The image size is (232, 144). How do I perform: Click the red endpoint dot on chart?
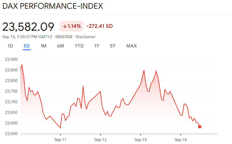tap(200, 127)
